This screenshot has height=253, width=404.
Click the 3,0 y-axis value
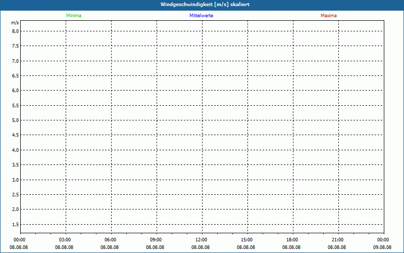(x=16, y=180)
